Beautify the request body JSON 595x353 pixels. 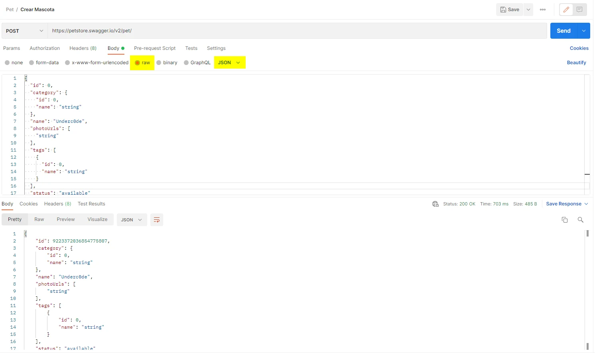(x=577, y=63)
